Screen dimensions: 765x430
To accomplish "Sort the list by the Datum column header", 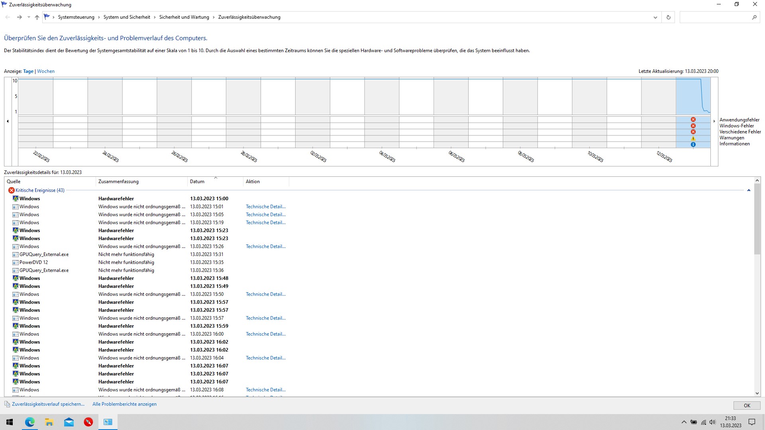I will click(x=197, y=182).
